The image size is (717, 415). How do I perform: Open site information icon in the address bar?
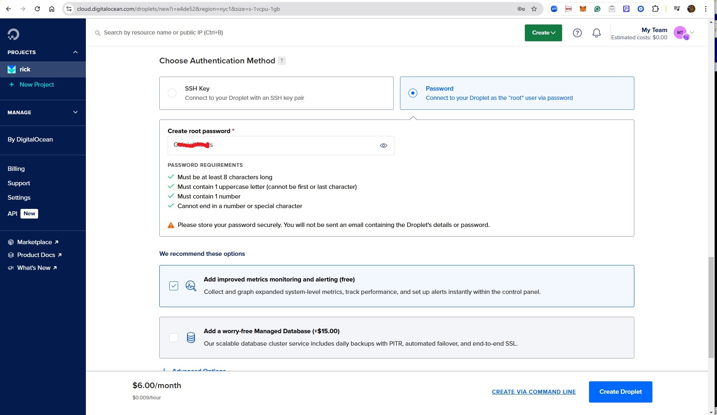[x=69, y=9]
